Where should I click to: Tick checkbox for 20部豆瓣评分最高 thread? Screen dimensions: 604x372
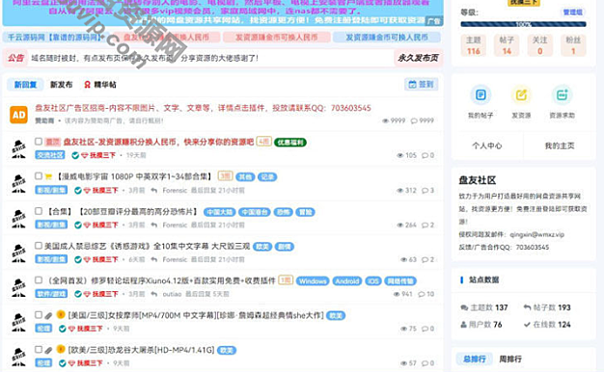click(39, 211)
